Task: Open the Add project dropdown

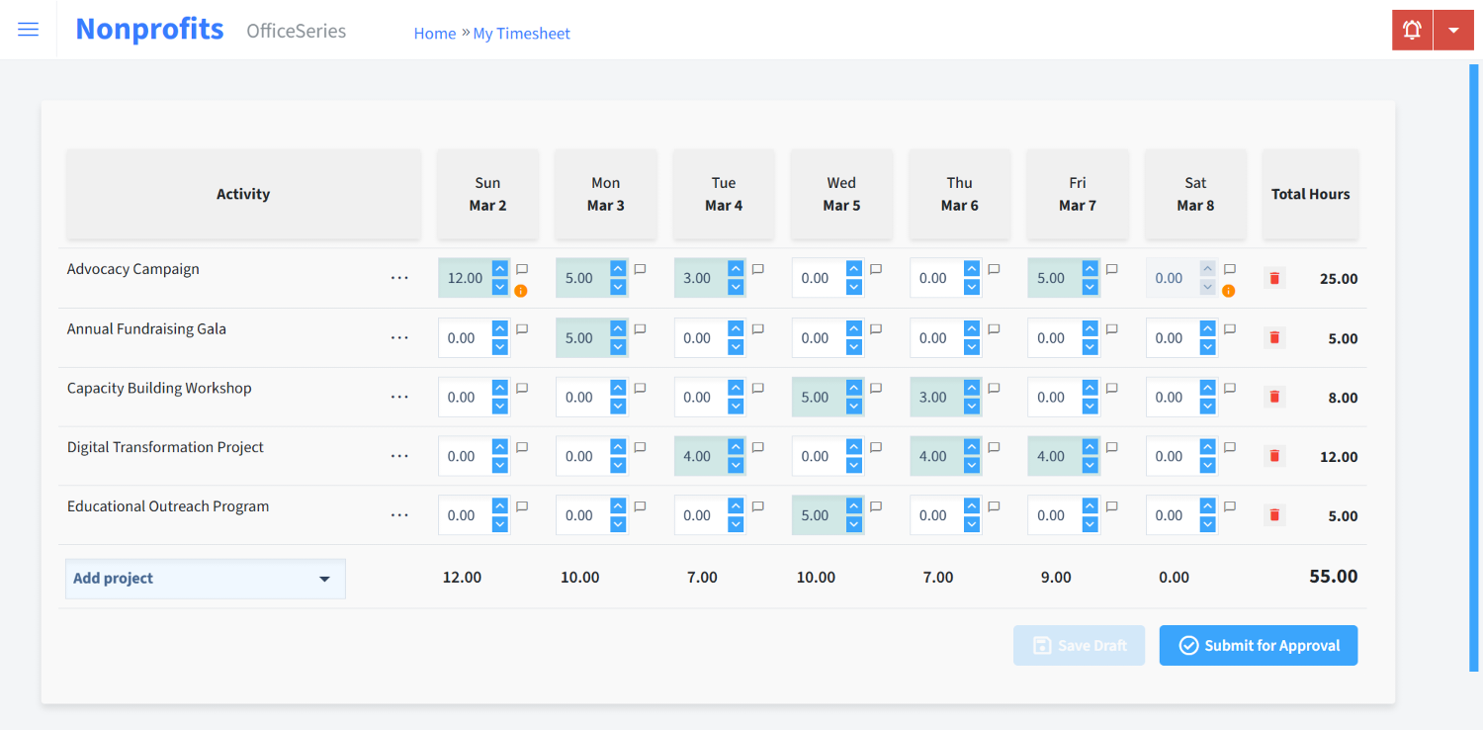Action: click(x=205, y=579)
